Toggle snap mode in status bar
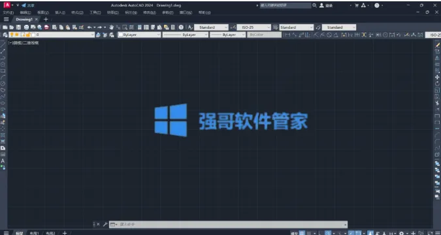The image size is (441, 235). [309, 233]
